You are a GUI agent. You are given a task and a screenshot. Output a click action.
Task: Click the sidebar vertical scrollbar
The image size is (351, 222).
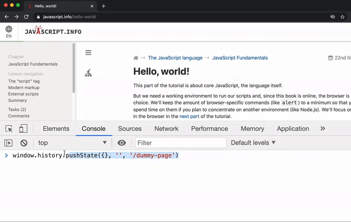[x=74, y=68]
